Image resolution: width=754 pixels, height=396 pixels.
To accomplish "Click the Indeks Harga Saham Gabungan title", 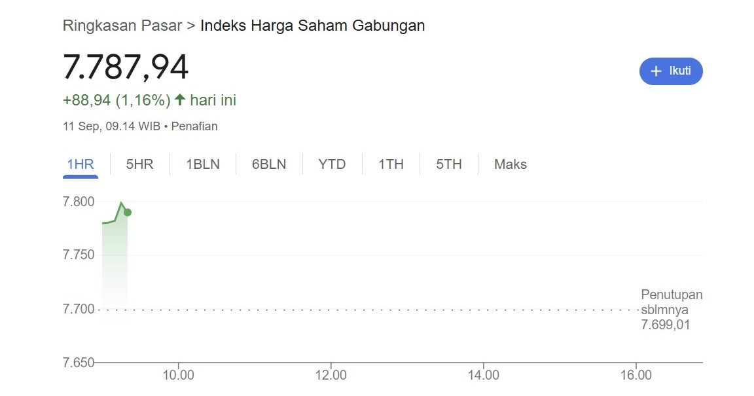I will point(312,26).
